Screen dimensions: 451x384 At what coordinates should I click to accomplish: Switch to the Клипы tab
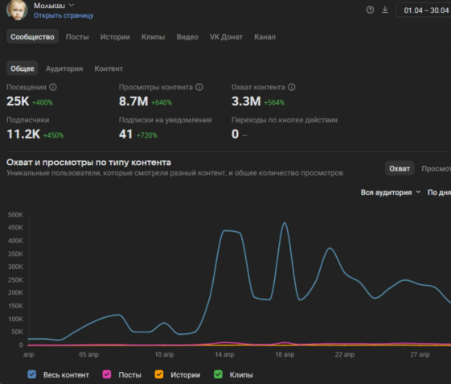point(153,37)
